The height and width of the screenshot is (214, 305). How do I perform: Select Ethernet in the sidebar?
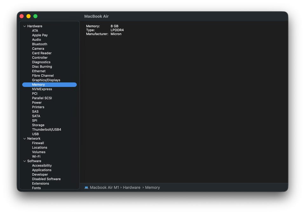pyautogui.click(x=39, y=71)
